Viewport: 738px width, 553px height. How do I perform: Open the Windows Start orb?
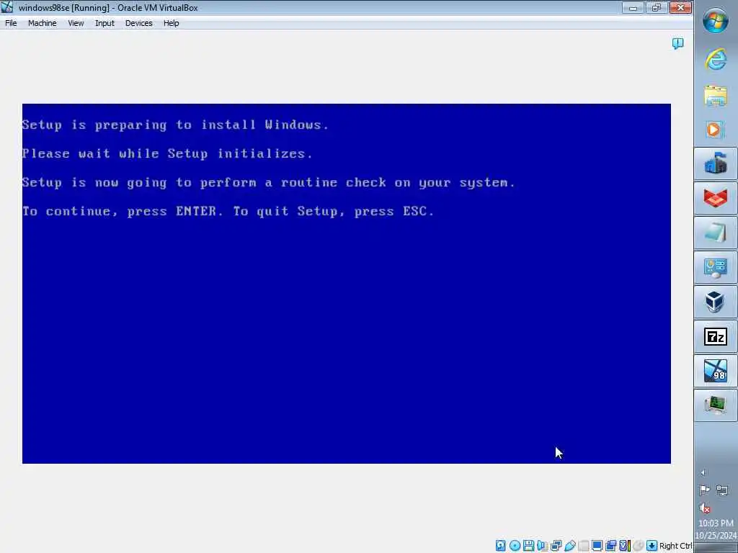click(x=716, y=20)
